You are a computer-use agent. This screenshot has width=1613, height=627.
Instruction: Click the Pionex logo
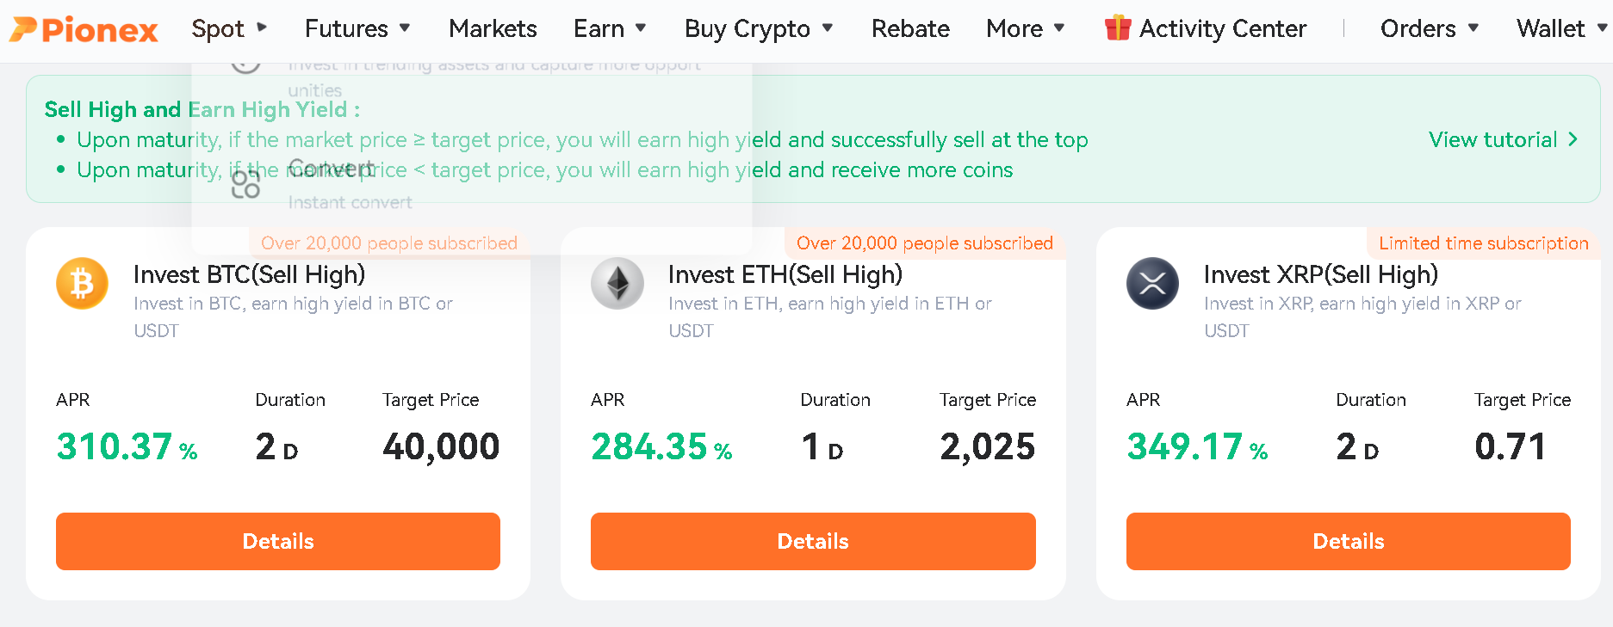click(x=84, y=29)
